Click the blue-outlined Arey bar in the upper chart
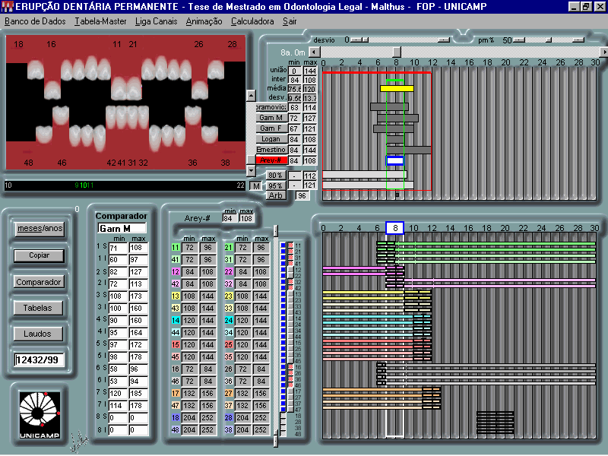608x456 pixels. point(394,160)
